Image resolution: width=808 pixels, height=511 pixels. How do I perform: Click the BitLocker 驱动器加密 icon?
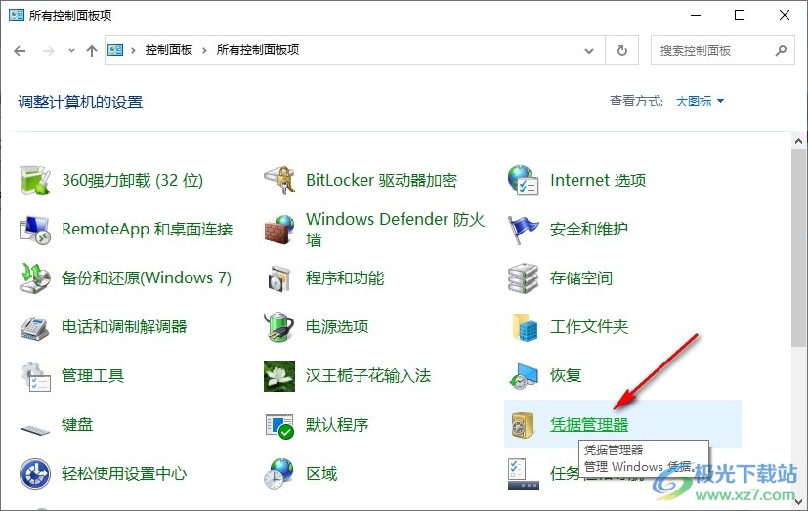click(x=279, y=181)
